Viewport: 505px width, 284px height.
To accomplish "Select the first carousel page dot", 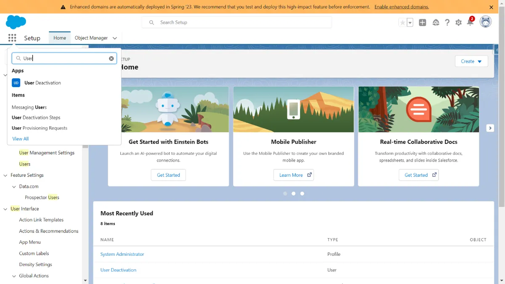I will pos(285,194).
